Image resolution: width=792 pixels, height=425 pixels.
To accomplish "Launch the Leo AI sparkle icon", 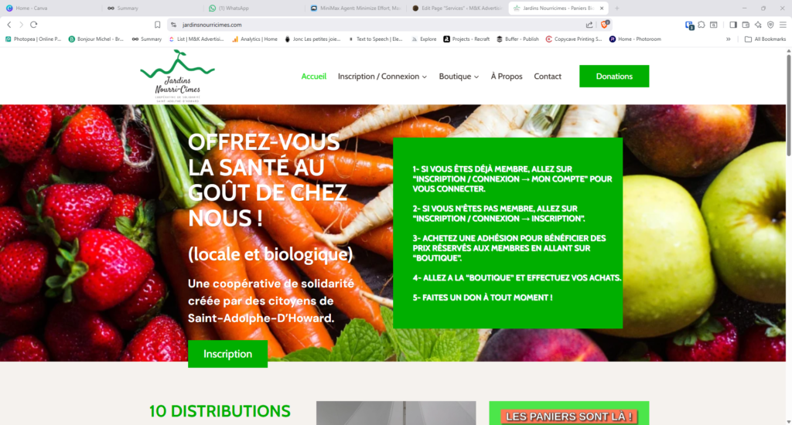I will (x=758, y=25).
